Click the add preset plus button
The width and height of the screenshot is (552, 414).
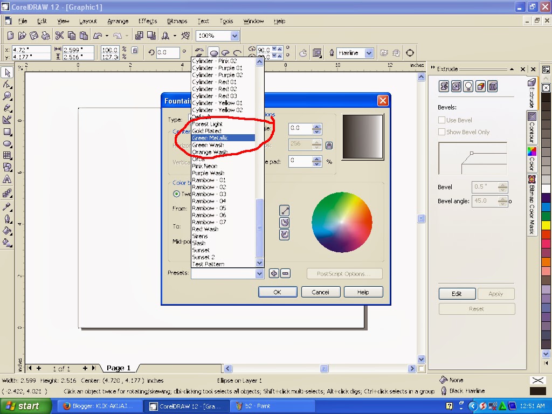coord(274,273)
